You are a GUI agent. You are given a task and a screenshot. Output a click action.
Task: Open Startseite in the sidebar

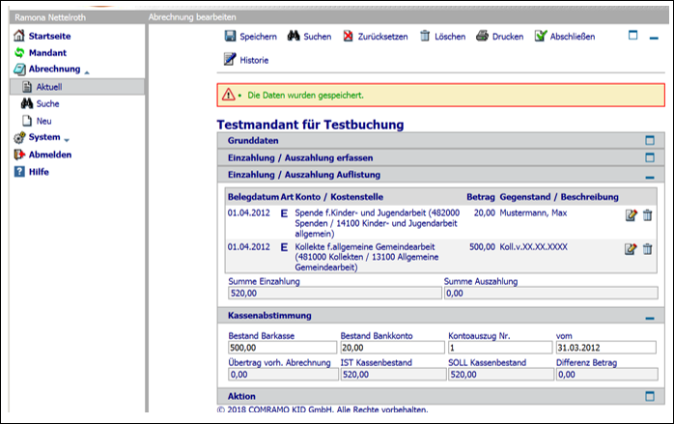pos(49,36)
